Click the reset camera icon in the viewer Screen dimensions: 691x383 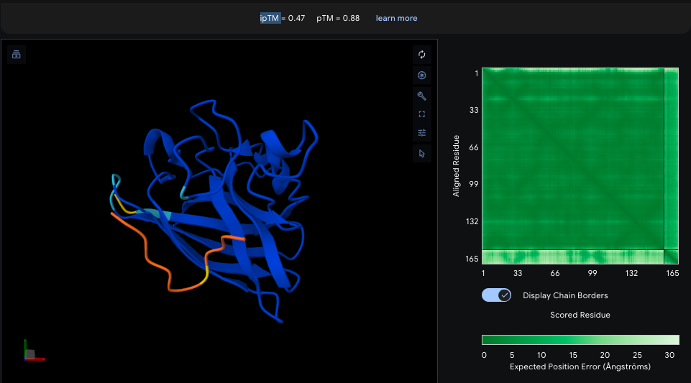point(422,55)
